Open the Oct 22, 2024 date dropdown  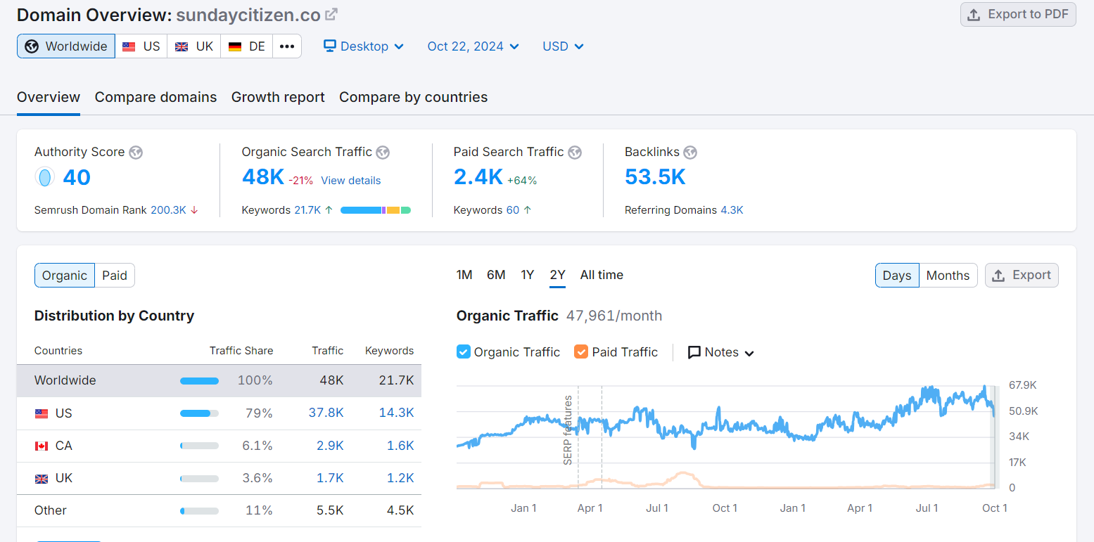click(473, 46)
